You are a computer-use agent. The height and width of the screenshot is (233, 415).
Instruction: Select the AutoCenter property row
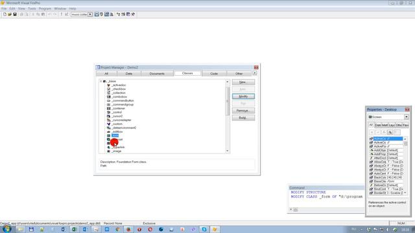(x=386, y=173)
